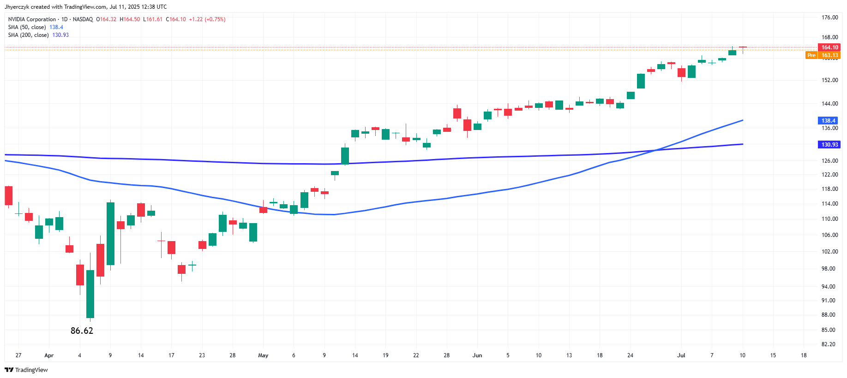Click the 136.00 price axis label
847x378 pixels.
pyautogui.click(x=829, y=128)
